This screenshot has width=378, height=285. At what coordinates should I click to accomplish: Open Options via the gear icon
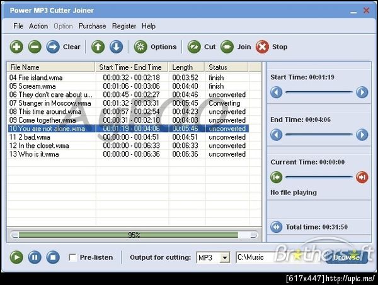click(140, 47)
